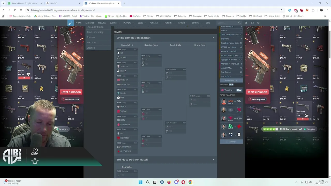Click the HLTV logo icon in navbar
This screenshot has width=331, height=186.
(70, 23)
